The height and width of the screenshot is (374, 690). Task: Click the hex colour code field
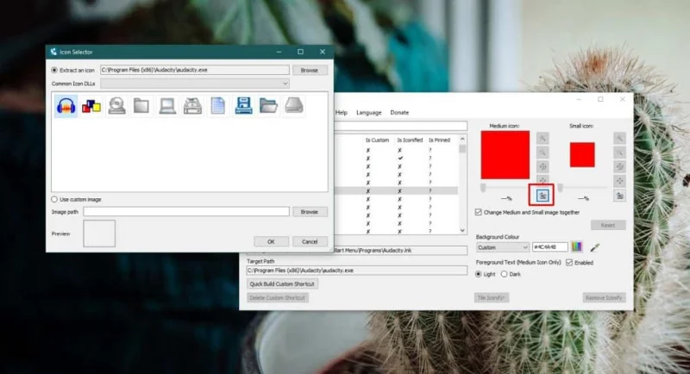(x=549, y=247)
